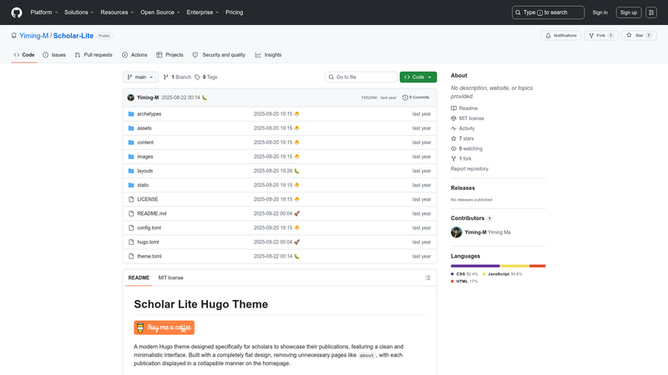Click the config.toml file icon
The height and width of the screenshot is (375, 668).
pos(131,227)
